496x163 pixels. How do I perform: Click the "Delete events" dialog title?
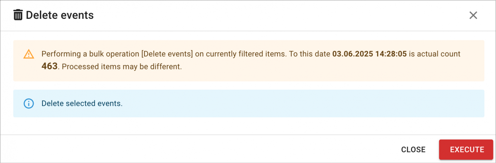tap(60, 15)
